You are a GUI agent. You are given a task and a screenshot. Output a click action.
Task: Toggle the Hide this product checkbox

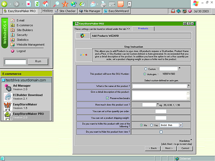click(161, 132)
